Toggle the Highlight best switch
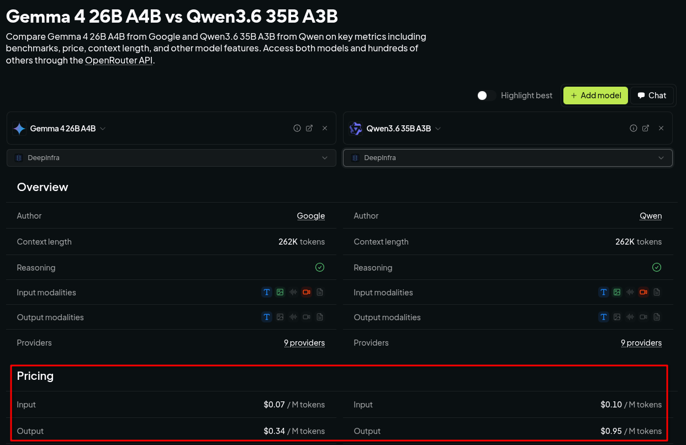The height and width of the screenshot is (445, 686). pos(487,96)
